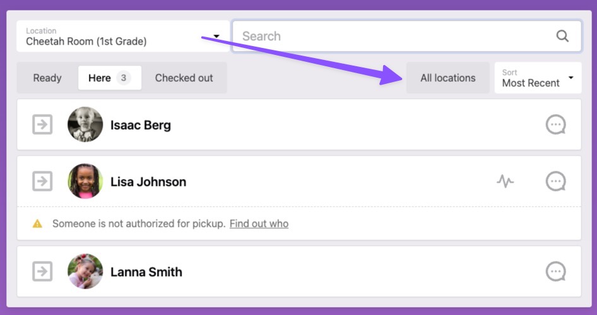Screen dimensions: 597x315
Task: Click the Location dropdown arrow
Action: (x=216, y=36)
